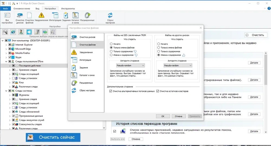Image resolution: width=271 pixels, height=146 pixels.
Task: Open the Сброс настроек ribbon icon
Action: [110, 18]
